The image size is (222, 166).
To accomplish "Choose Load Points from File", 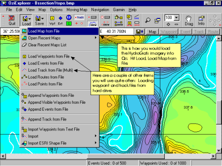I will coord(60,84).
